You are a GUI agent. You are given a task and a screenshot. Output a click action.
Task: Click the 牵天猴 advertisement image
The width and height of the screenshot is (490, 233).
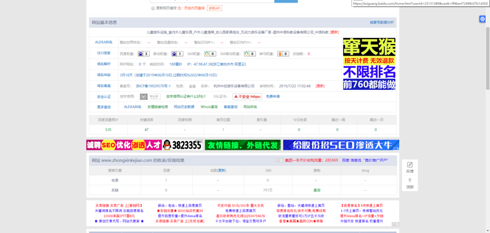click(369, 64)
